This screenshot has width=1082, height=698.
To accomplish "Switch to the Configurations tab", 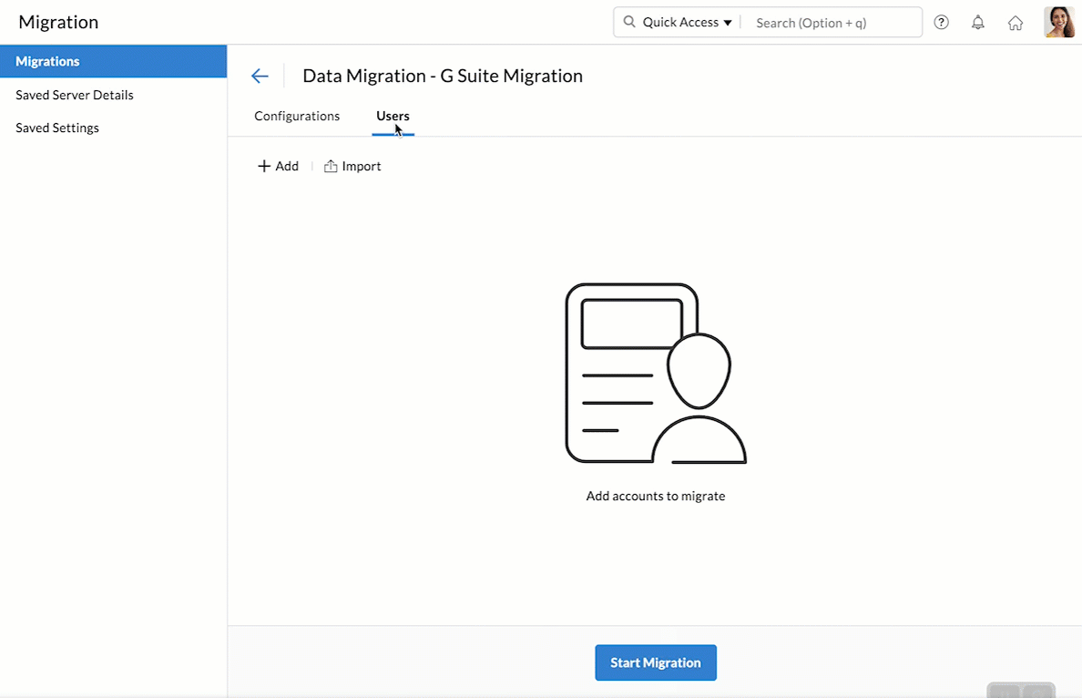I will (x=297, y=116).
